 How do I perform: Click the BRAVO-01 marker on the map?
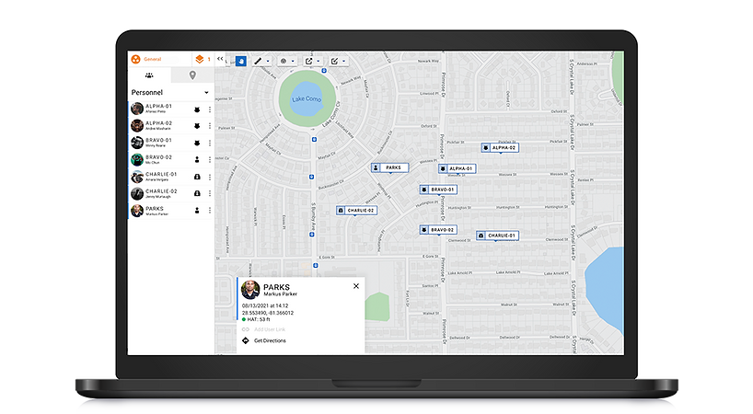tap(438, 190)
